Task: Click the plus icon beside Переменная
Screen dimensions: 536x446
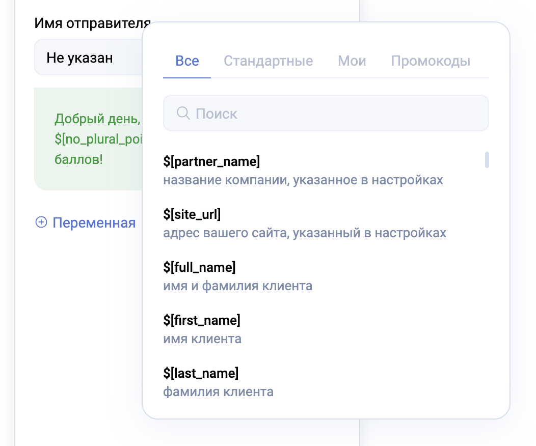Action: [41, 222]
